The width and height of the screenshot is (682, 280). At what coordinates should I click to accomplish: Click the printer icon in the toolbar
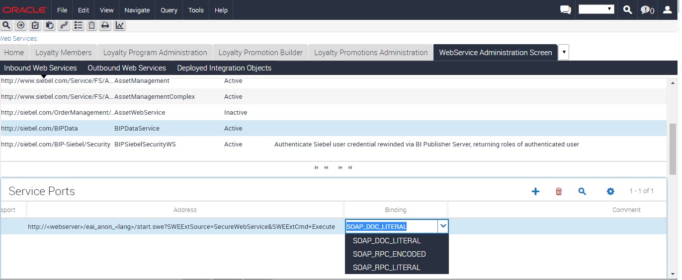coord(105,25)
